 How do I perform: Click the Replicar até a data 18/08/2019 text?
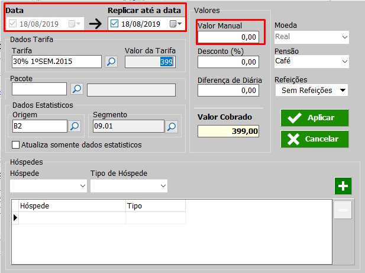[141, 24]
